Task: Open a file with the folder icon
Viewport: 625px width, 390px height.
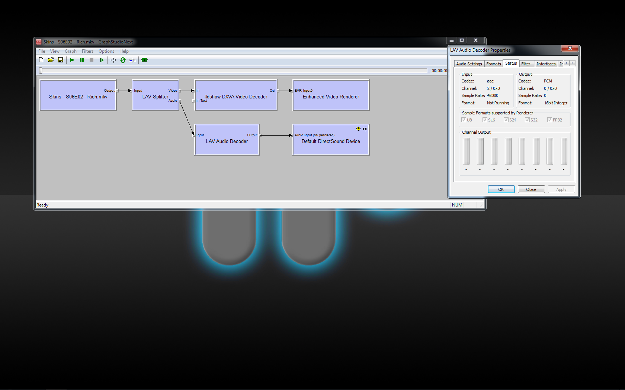Action: (51, 60)
